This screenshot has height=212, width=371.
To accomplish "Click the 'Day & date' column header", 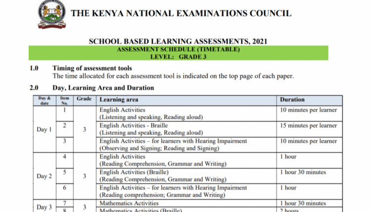I will (45, 101).
